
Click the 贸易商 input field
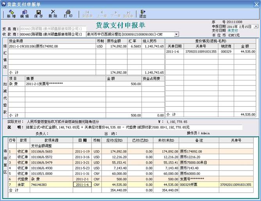point(53,29)
